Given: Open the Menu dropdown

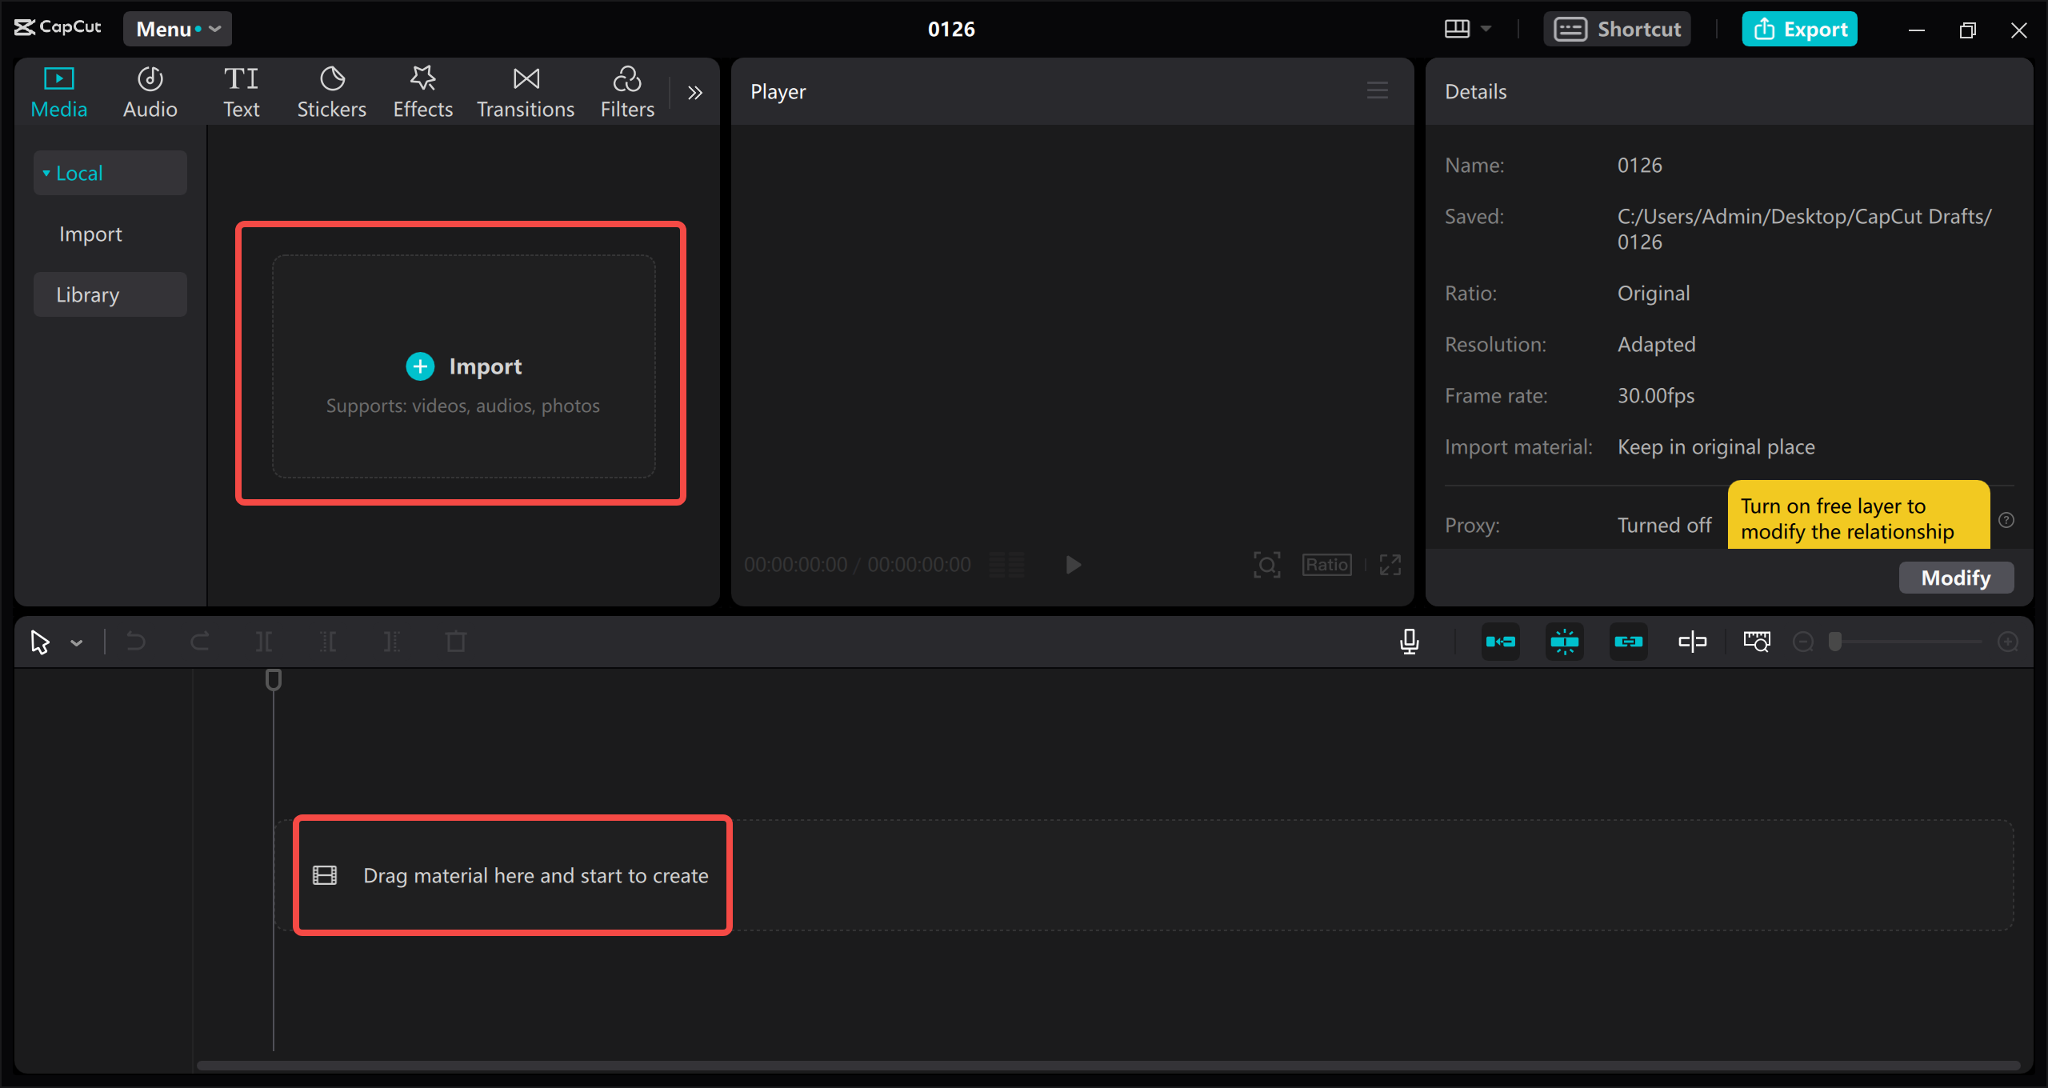Looking at the screenshot, I should 178,29.
